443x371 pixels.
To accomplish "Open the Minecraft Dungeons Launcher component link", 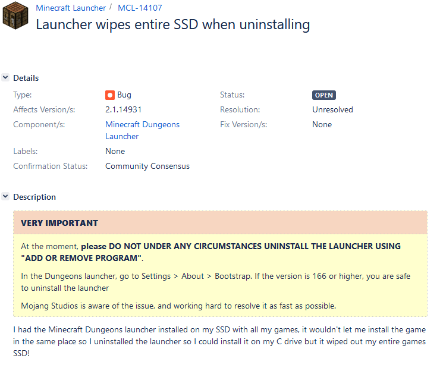I will point(142,130).
